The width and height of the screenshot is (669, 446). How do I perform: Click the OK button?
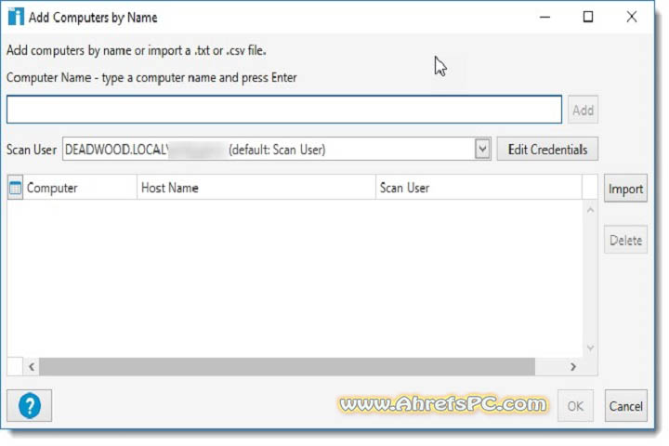pyautogui.click(x=575, y=406)
